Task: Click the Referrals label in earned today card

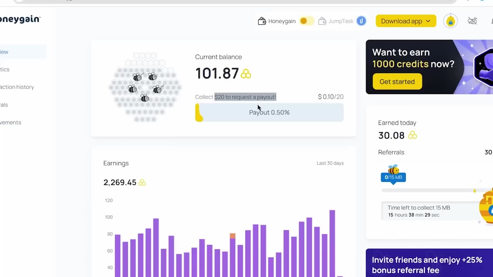Action: 391,152
